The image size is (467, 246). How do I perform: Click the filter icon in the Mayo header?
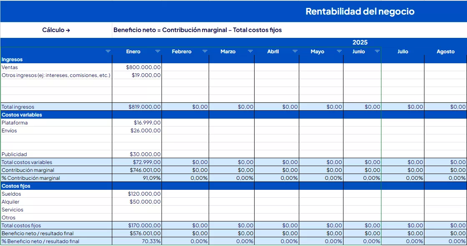(339, 51)
